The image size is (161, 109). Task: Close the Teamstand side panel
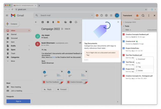click(x=155, y=15)
